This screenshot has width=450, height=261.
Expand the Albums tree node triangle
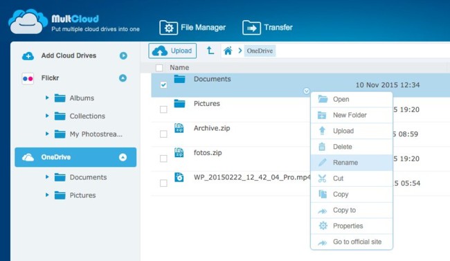47,98
